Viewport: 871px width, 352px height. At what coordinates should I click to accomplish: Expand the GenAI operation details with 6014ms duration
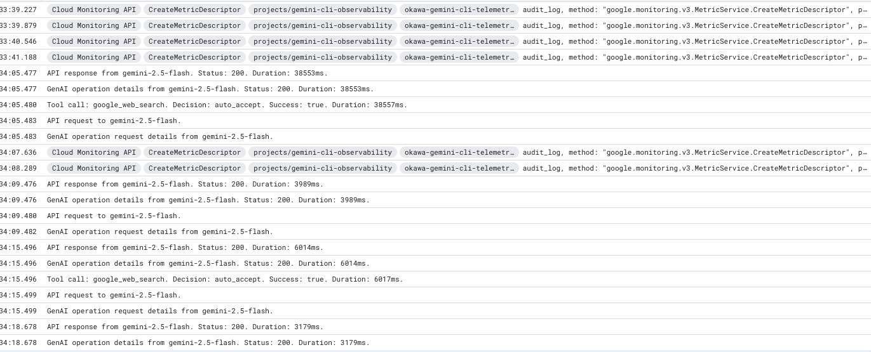pyautogui.click(x=208, y=263)
